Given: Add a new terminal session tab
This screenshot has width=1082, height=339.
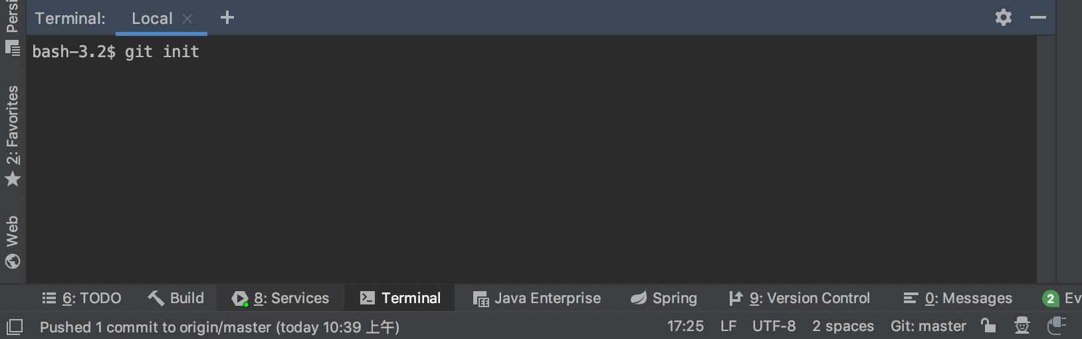Looking at the screenshot, I should [x=227, y=18].
